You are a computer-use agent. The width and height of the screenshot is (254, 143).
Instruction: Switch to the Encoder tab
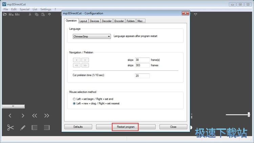click(119, 21)
